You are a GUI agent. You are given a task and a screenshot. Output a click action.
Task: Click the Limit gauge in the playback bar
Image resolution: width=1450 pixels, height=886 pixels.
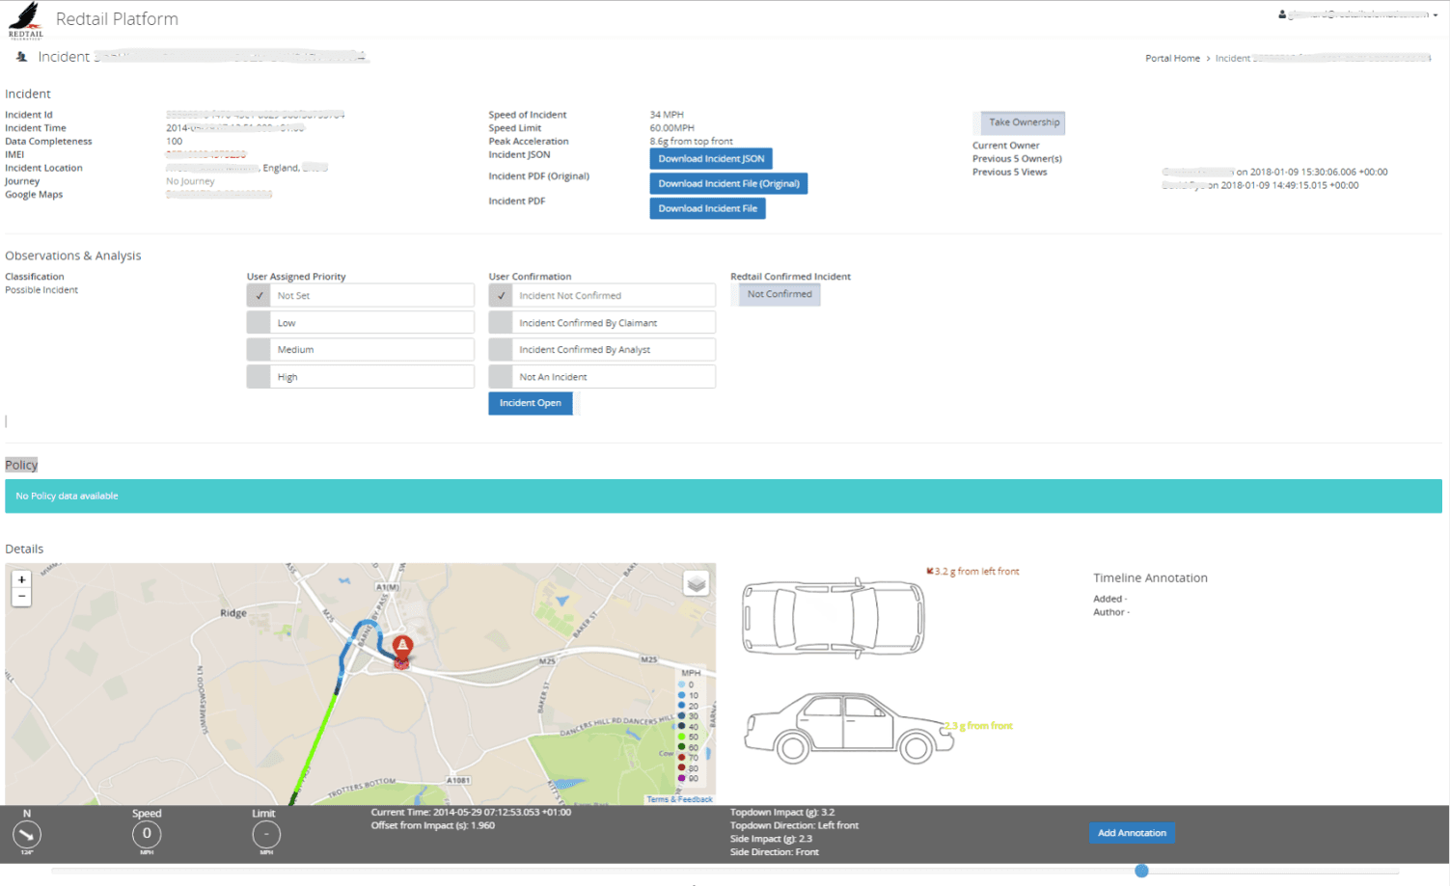coord(266,834)
